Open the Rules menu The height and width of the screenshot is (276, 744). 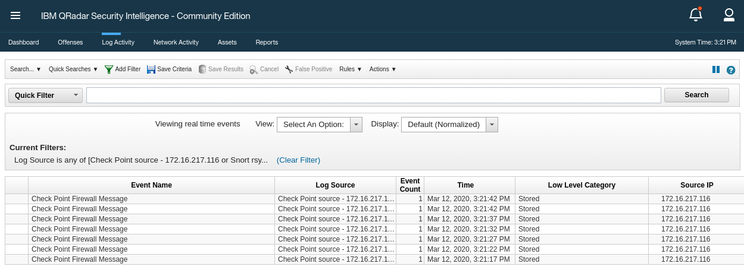pos(351,69)
